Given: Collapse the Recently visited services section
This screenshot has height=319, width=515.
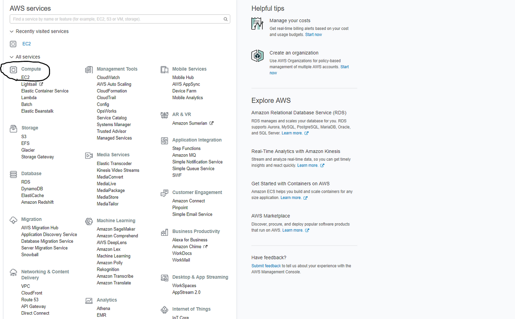Looking at the screenshot, I should coord(12,32).
